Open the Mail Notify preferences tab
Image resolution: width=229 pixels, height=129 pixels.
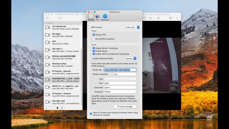click(x=105, y=17)
